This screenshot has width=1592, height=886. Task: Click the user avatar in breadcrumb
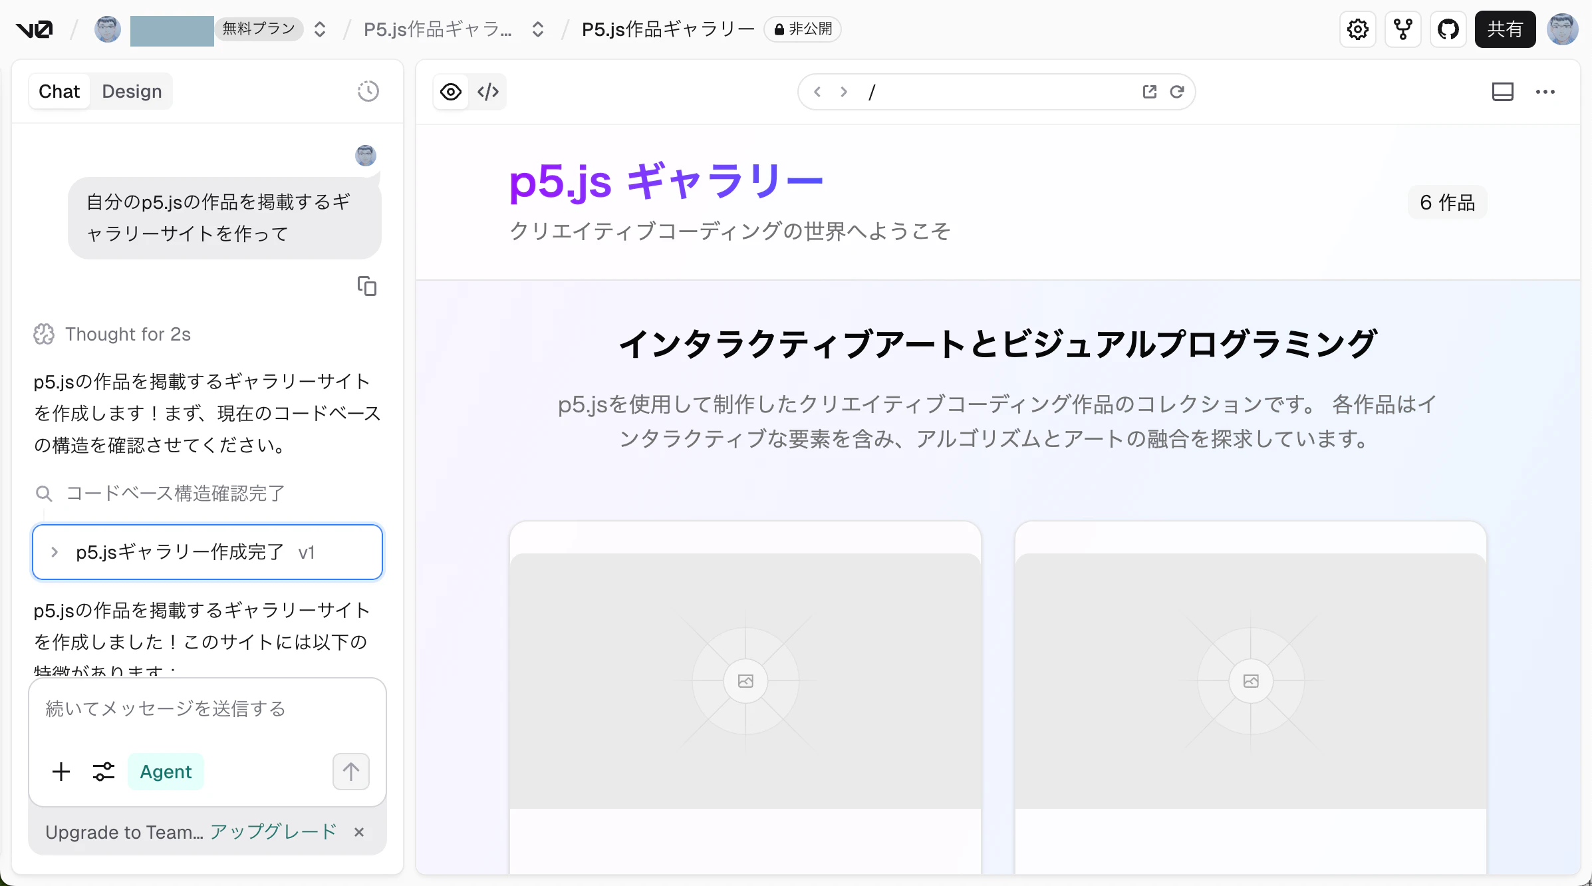click(108, 29)
